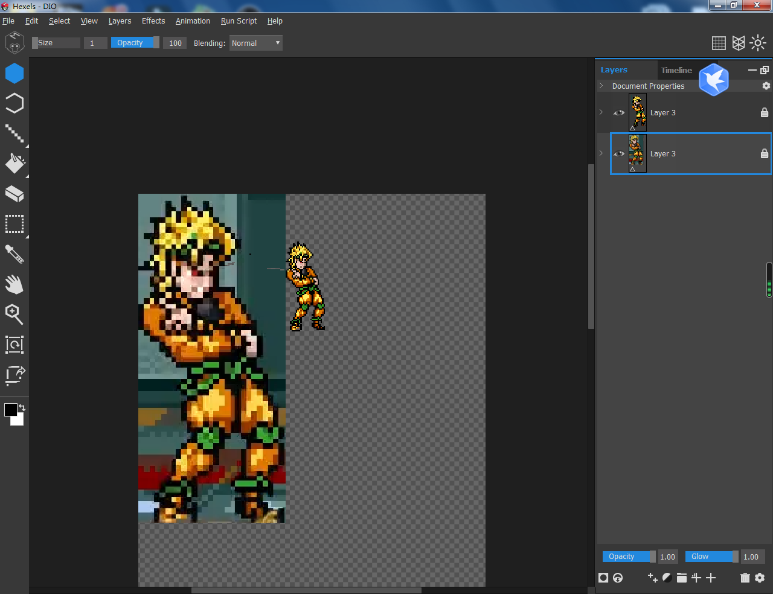Click the layer Opacity slider

click(x=629, y=557)
